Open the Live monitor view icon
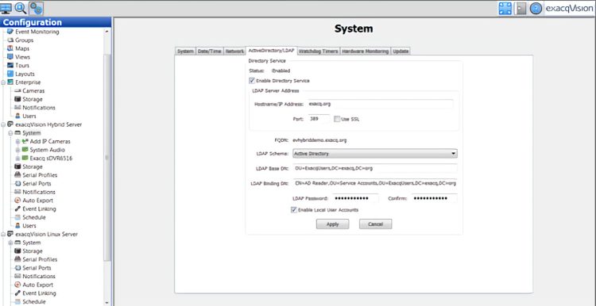The image size is (596, 306). pyautogui.click(x=6, y=9)
